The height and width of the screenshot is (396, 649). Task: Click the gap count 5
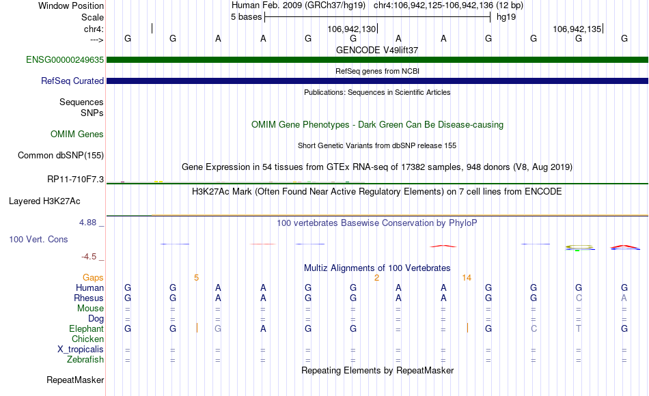pos(196,278)
